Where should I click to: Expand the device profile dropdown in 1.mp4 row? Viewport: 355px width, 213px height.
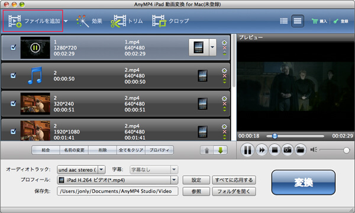[x=212, y=47]
